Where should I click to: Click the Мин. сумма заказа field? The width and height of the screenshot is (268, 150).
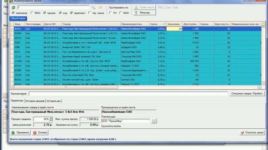(90, 119)
